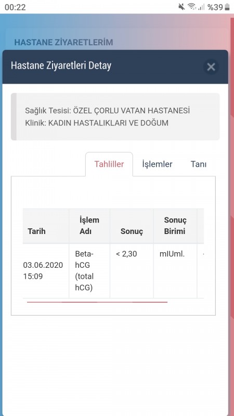Viewport: 234px width, 416px height.
Task: Click the table's horizontal scrollbar
Action: (x=97, y=302)
